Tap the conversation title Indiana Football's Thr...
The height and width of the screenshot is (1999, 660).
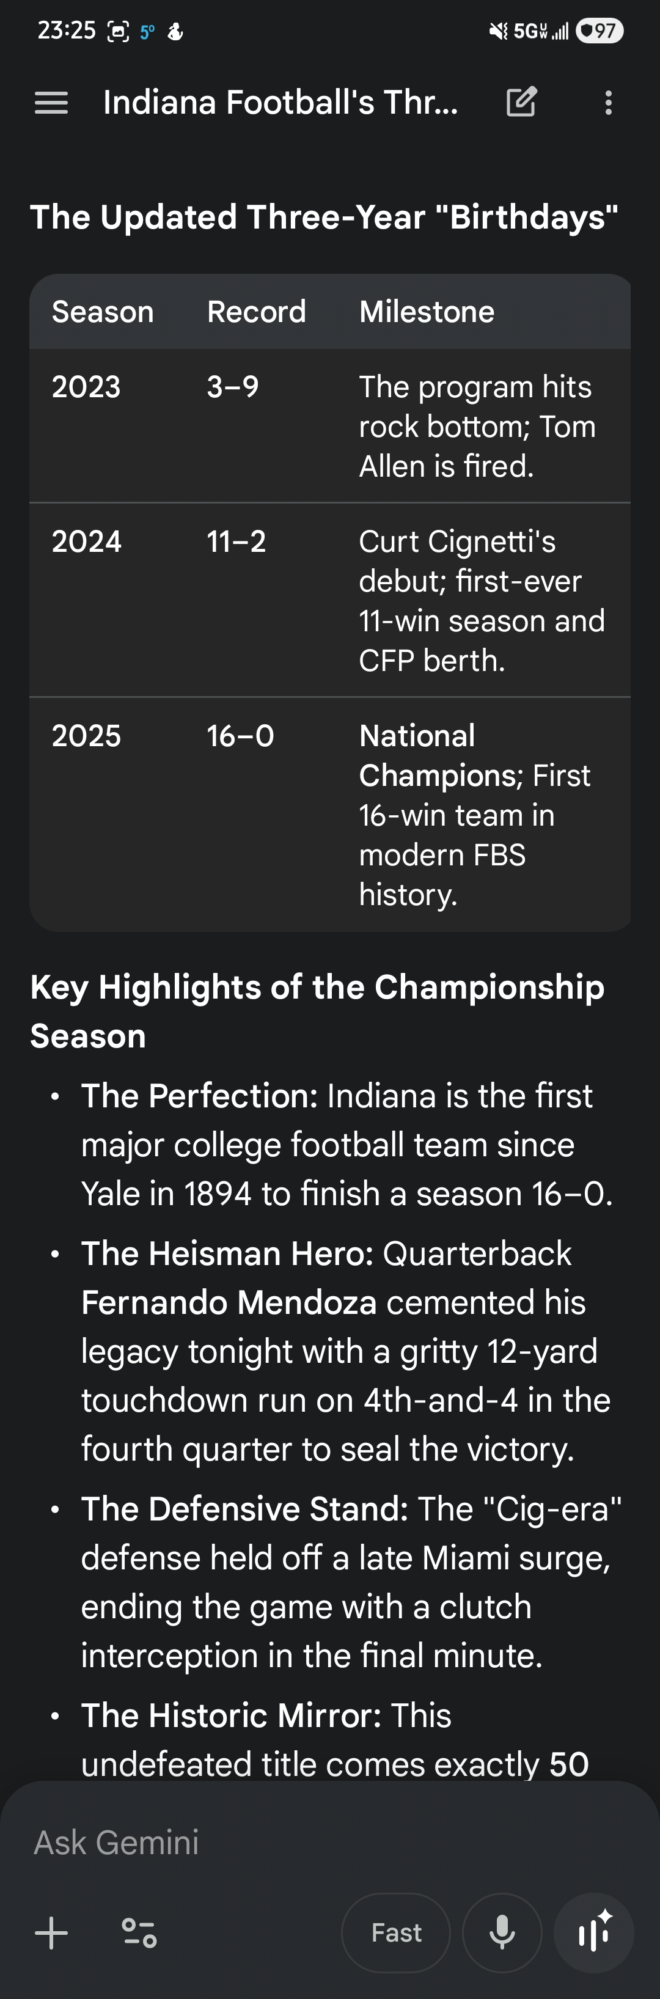280,103
